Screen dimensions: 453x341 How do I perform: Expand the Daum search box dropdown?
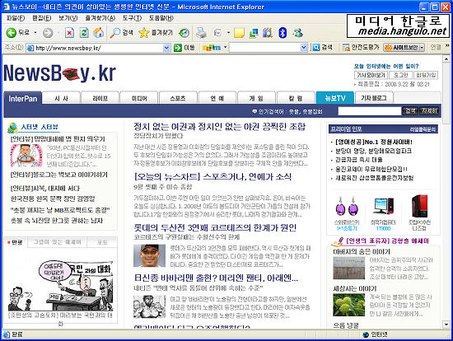(304, 48)
